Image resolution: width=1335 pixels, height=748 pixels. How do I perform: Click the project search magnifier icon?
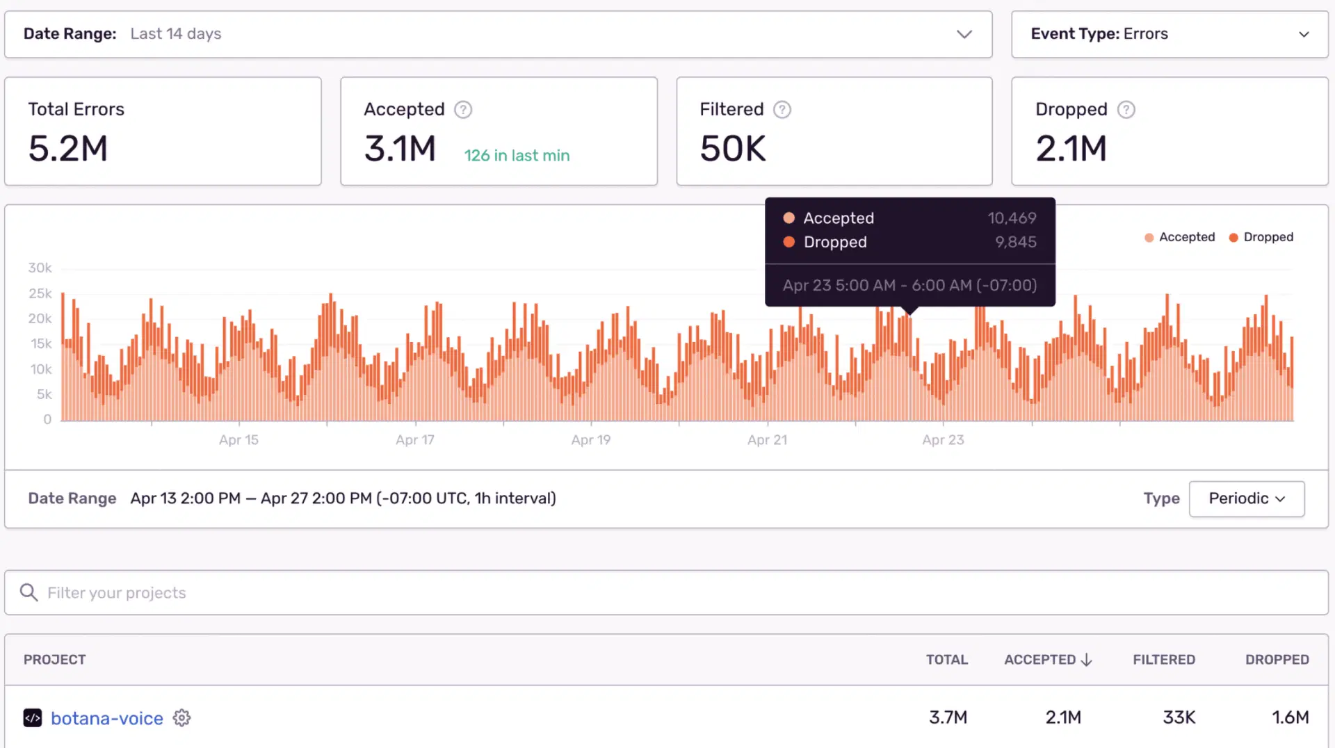pos(29,592)
